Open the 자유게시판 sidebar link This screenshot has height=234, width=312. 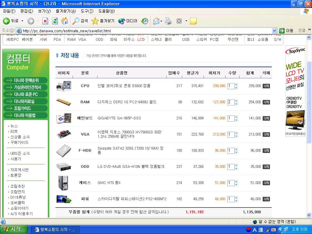click(19, 170)
